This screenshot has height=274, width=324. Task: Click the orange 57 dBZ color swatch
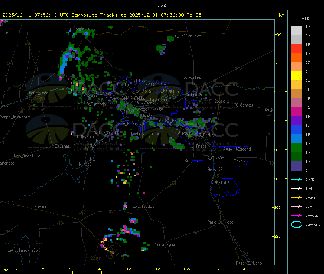[297, 58]
